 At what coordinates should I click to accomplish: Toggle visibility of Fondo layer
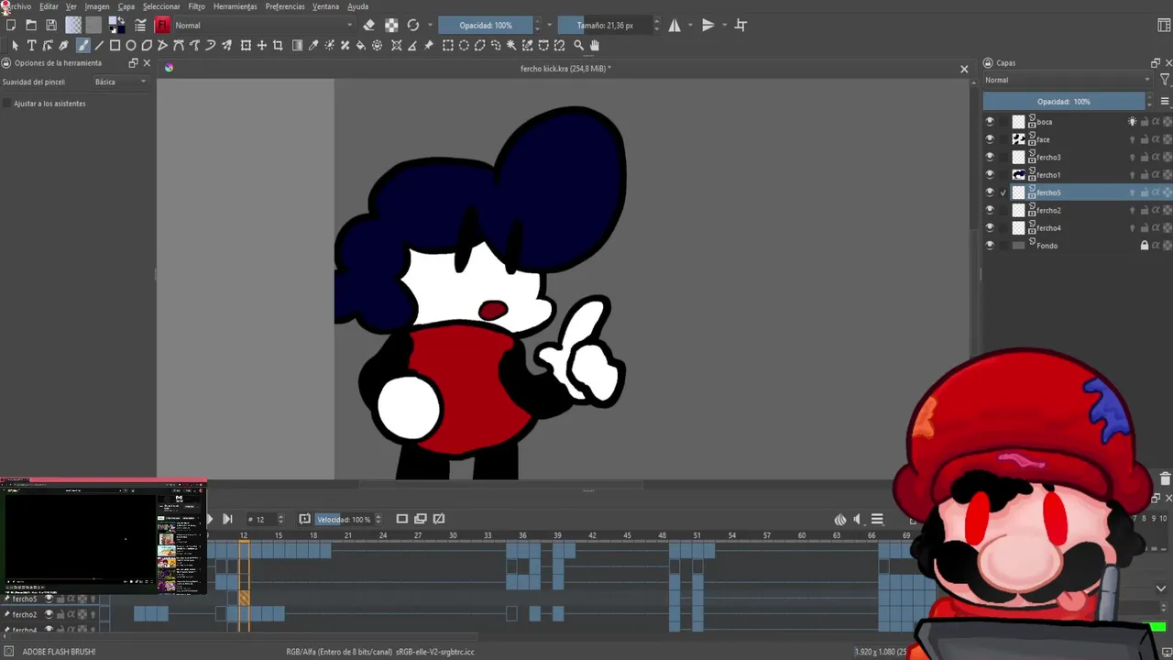tap(989, 246)
